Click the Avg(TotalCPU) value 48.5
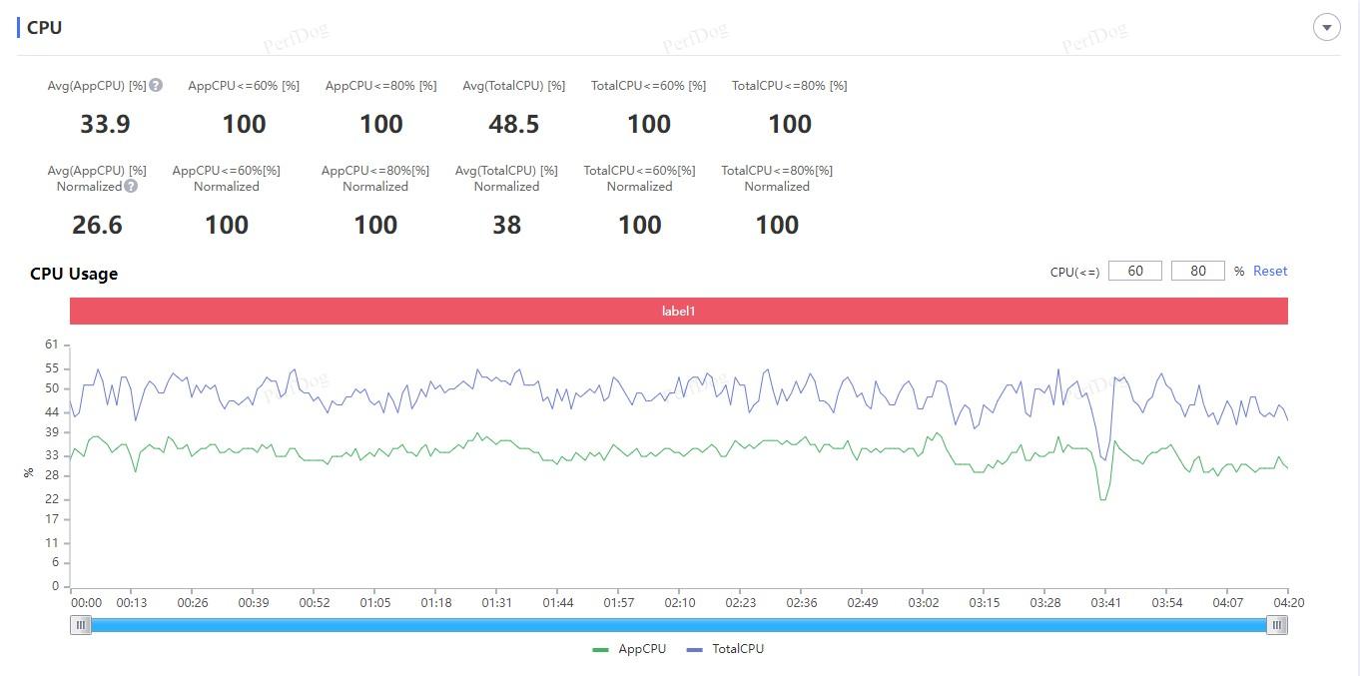Screen dimensions: 1360x676 [514, 124]
